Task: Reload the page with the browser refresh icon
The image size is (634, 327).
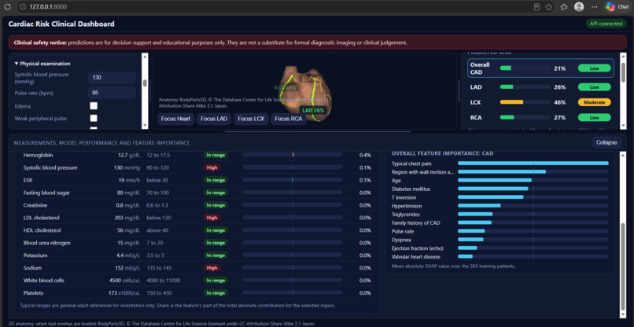Action: (7, 7)
